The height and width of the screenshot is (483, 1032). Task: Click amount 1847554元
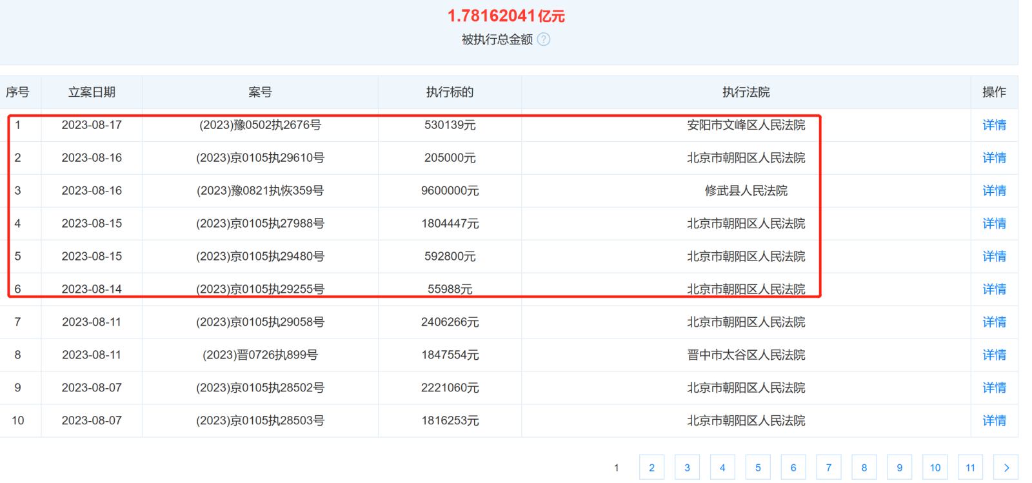pos(450,355)
